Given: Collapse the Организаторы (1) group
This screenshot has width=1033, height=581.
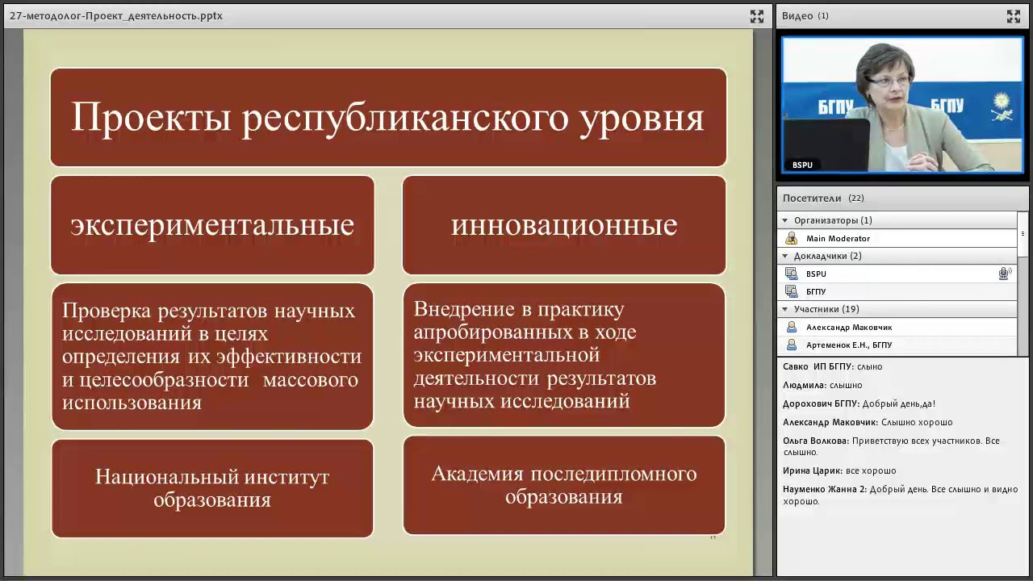Looking at the screenshot, I should point(784,220).
